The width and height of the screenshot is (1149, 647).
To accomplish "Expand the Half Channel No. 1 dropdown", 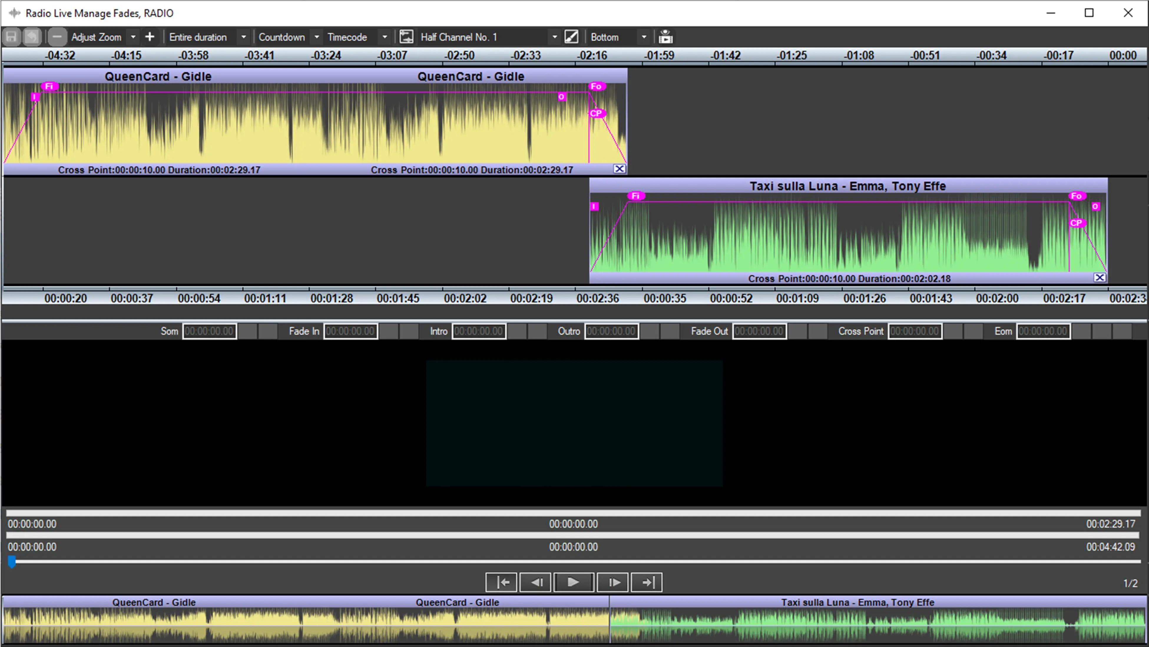I will coord(554,37).
